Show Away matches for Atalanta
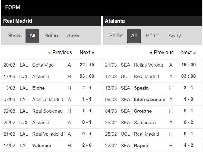The image size is (203, 154). pos(175,35)
